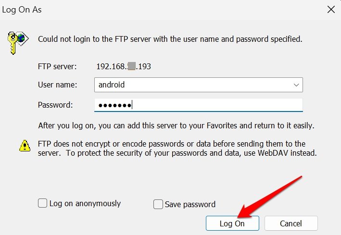341x235 pixels.
Task: Click the Log On As title bar
Action: point(144,9)
